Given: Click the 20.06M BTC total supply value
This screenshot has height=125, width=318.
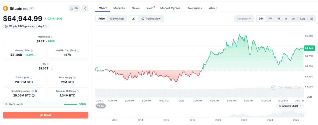Looking at the screenshot, I should 24,82.
